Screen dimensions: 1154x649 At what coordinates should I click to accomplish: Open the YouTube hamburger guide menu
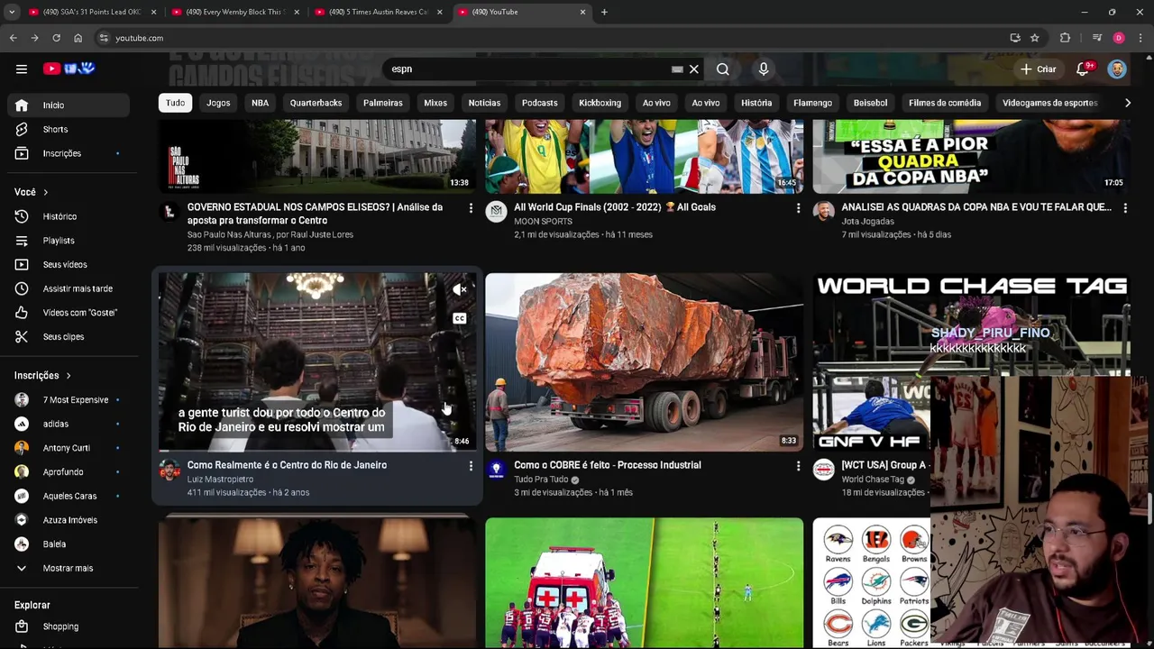pos(22,69)
